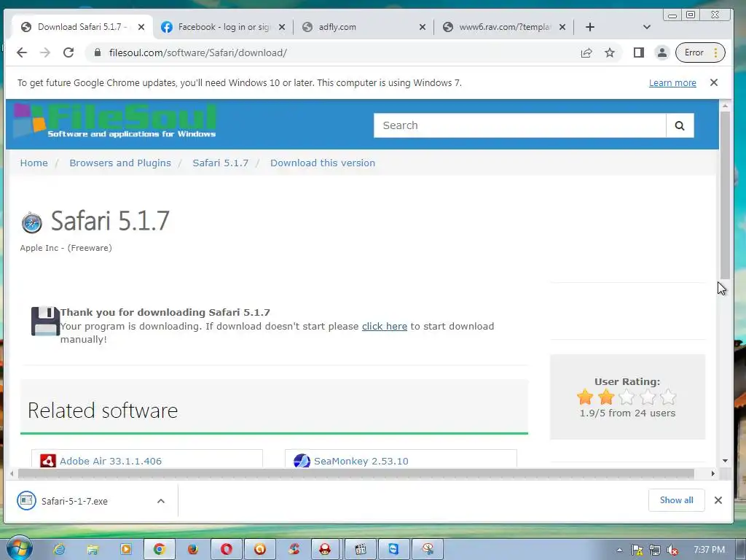Close the downloads bar
The height and width of the screenshot is (560, 746).
pyautogui.click(x=718, y=500)
